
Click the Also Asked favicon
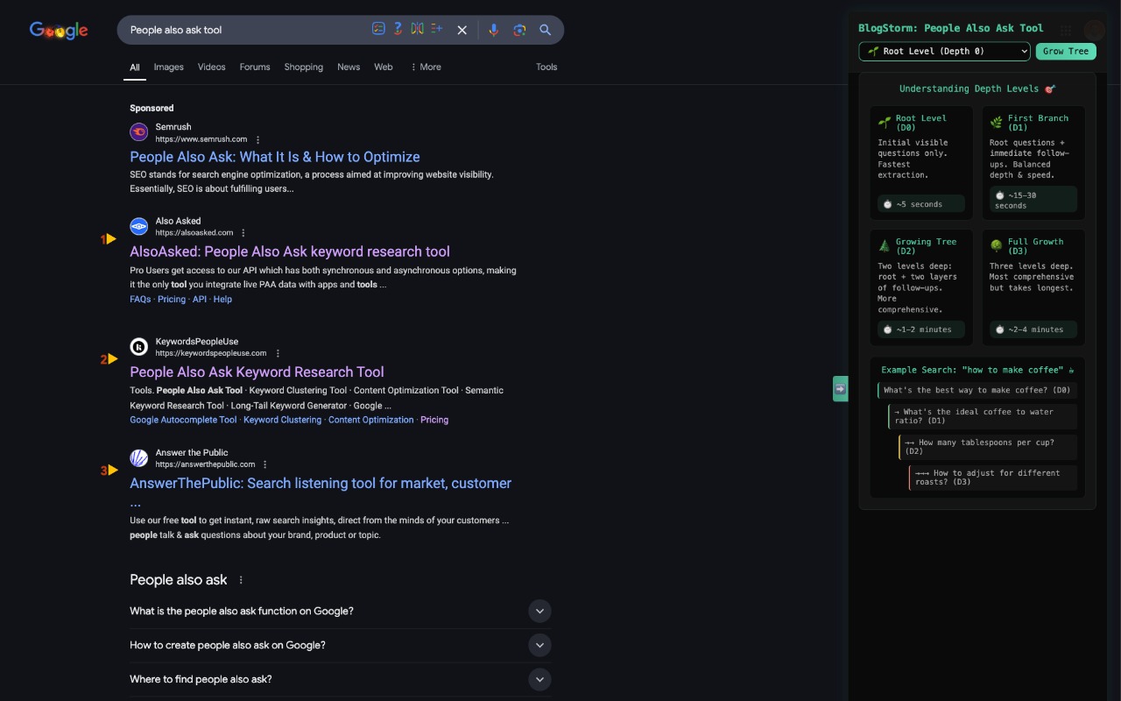138,227
